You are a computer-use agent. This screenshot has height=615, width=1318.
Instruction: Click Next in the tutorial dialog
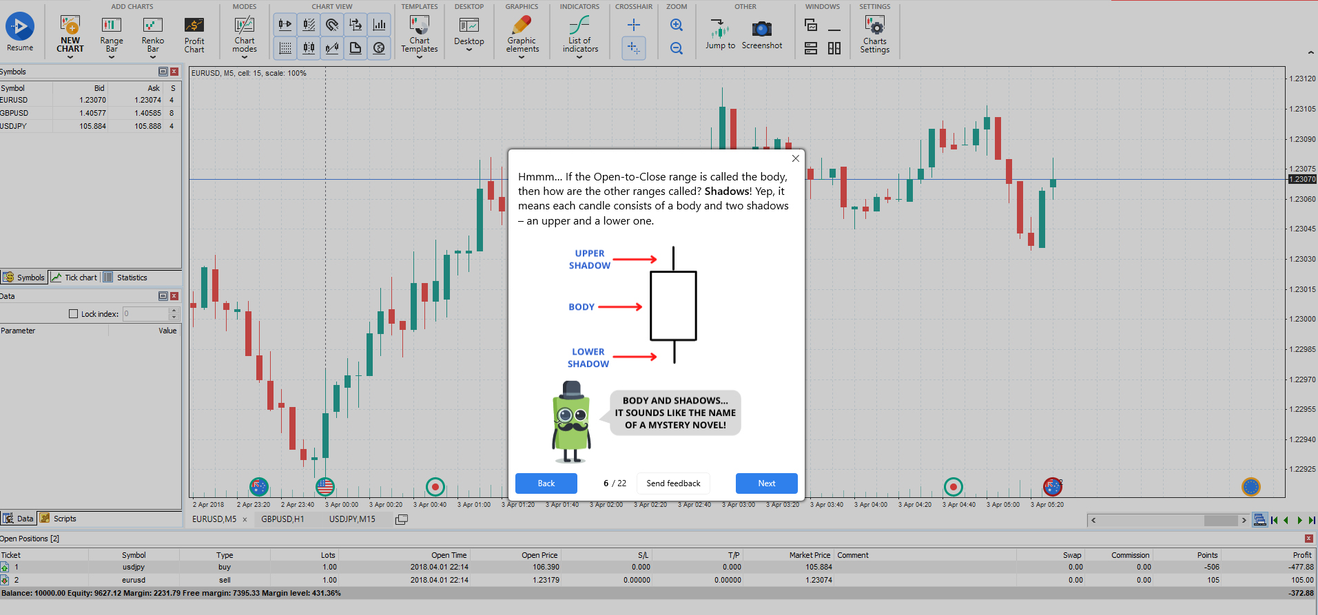click(x=766, y=483)
